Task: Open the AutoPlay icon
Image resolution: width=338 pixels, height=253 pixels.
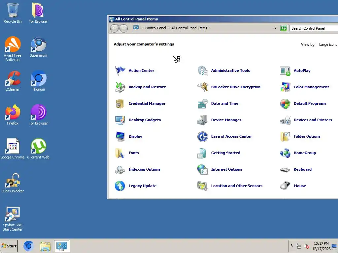Action: point(285,71)
